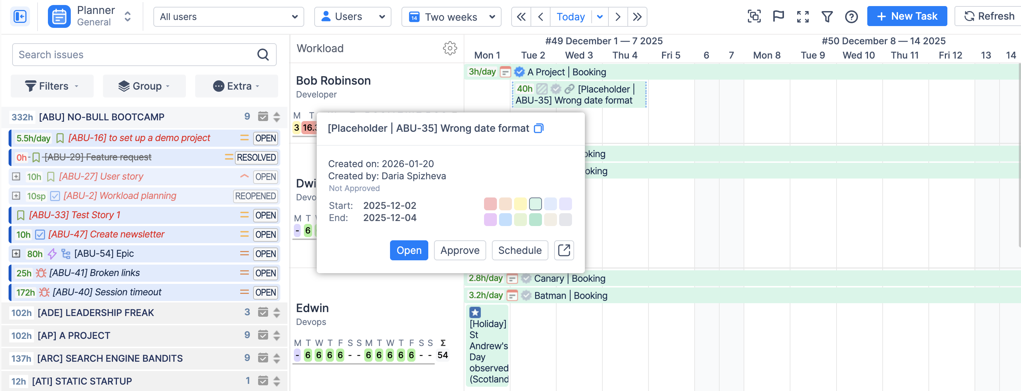
Task: Click the Search issues field
Action: pos(144,55)
